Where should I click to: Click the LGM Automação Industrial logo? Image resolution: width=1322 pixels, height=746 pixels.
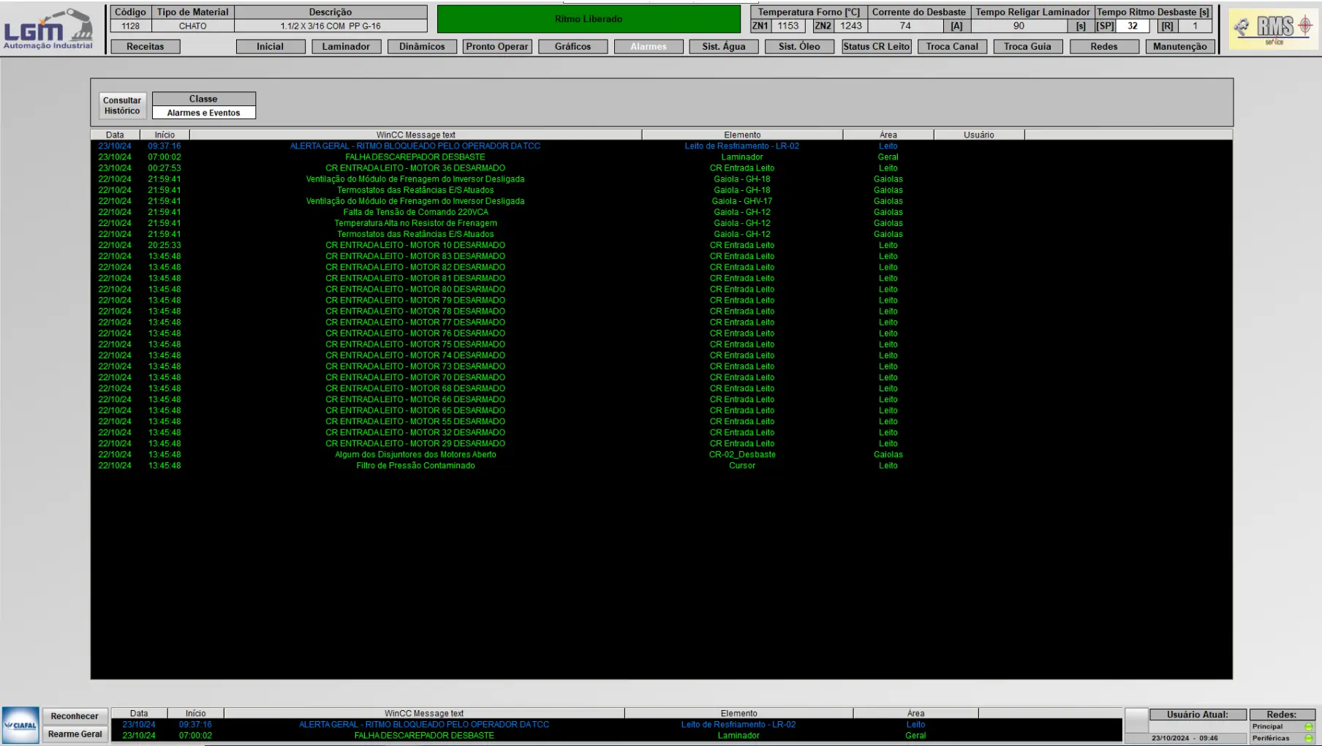(x=48, y=29)
